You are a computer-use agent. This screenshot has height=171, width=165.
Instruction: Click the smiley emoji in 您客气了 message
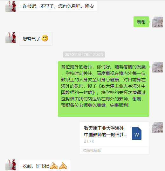(x=45, y=38)
